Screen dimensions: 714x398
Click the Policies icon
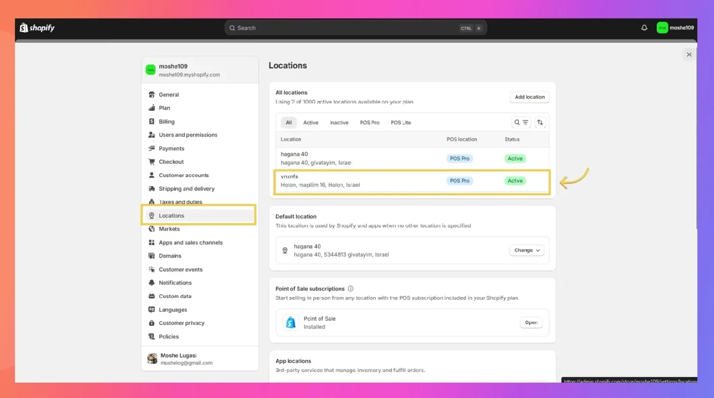[151, 337]
